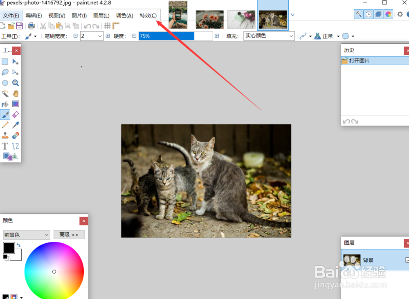Toggle the 背景 layer visibility checkbox
Screen dimensions: 409x299
tap(407, 260)
